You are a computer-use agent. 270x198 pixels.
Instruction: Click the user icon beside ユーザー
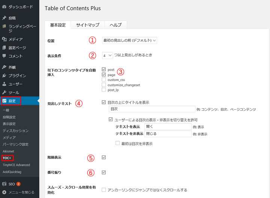(4, 84)
